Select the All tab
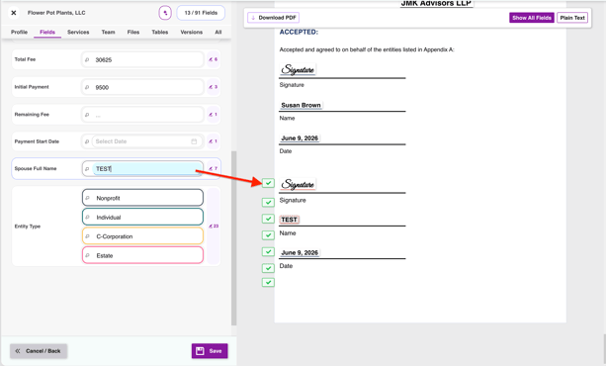The image size is (606, 366). (218, 32)
